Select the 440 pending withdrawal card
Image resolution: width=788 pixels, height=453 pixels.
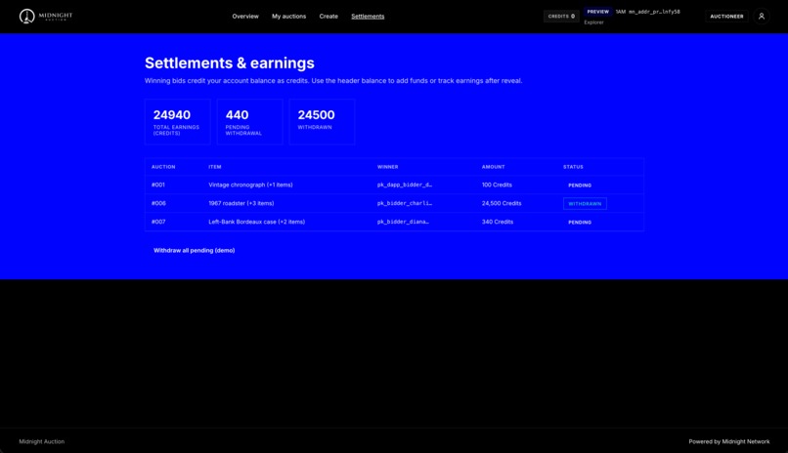point(249,122)
